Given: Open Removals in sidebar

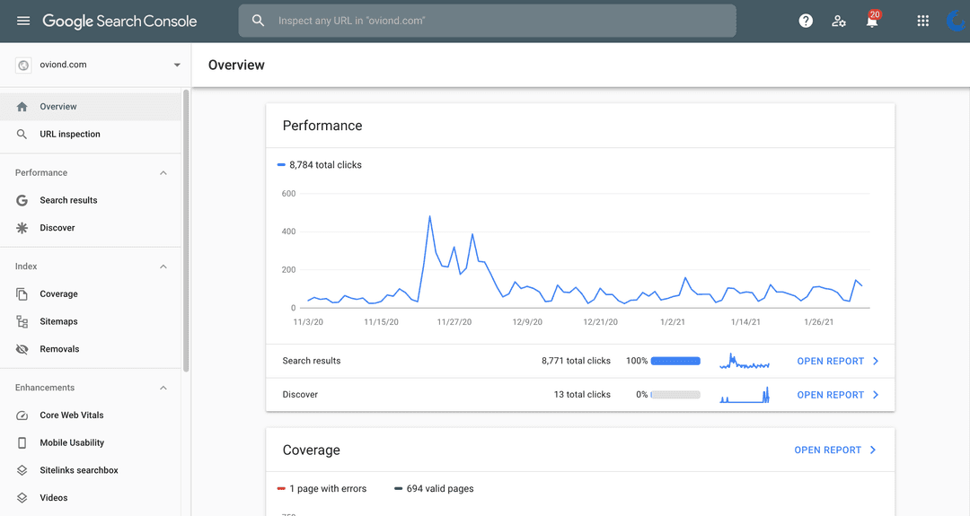Looking at the screenshot, I should tap(91, 349).
